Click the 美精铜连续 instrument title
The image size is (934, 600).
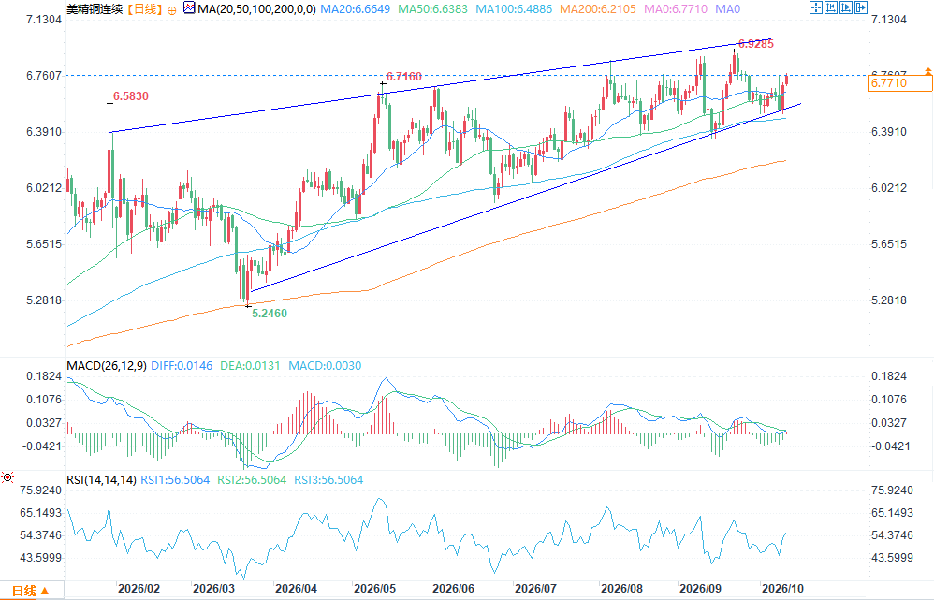pyautogui.click(x=95, y=9)
